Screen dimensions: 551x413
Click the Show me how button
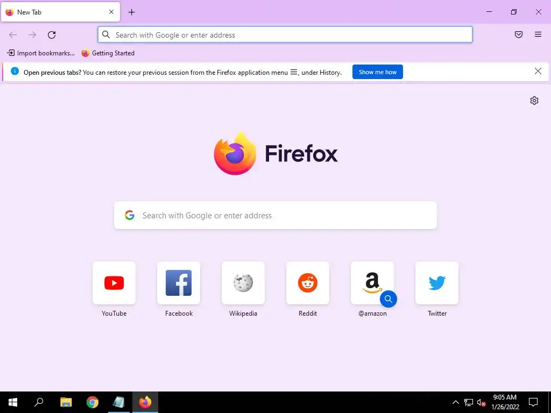click(x=377, y=72)
